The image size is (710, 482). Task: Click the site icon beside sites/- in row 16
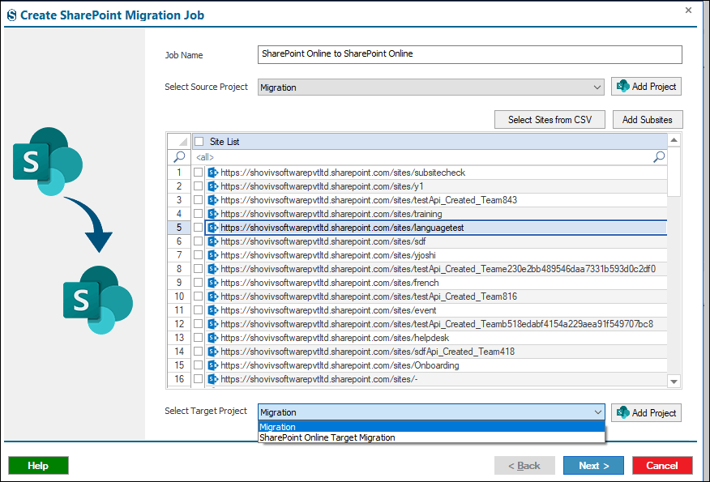pyautogui.click(x=213, y=379)
